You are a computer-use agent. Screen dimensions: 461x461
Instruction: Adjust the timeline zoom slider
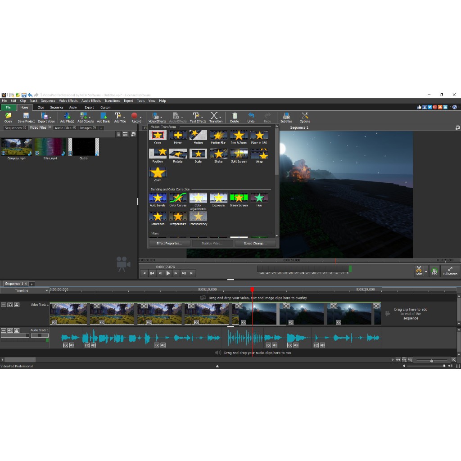click(431, 361)
